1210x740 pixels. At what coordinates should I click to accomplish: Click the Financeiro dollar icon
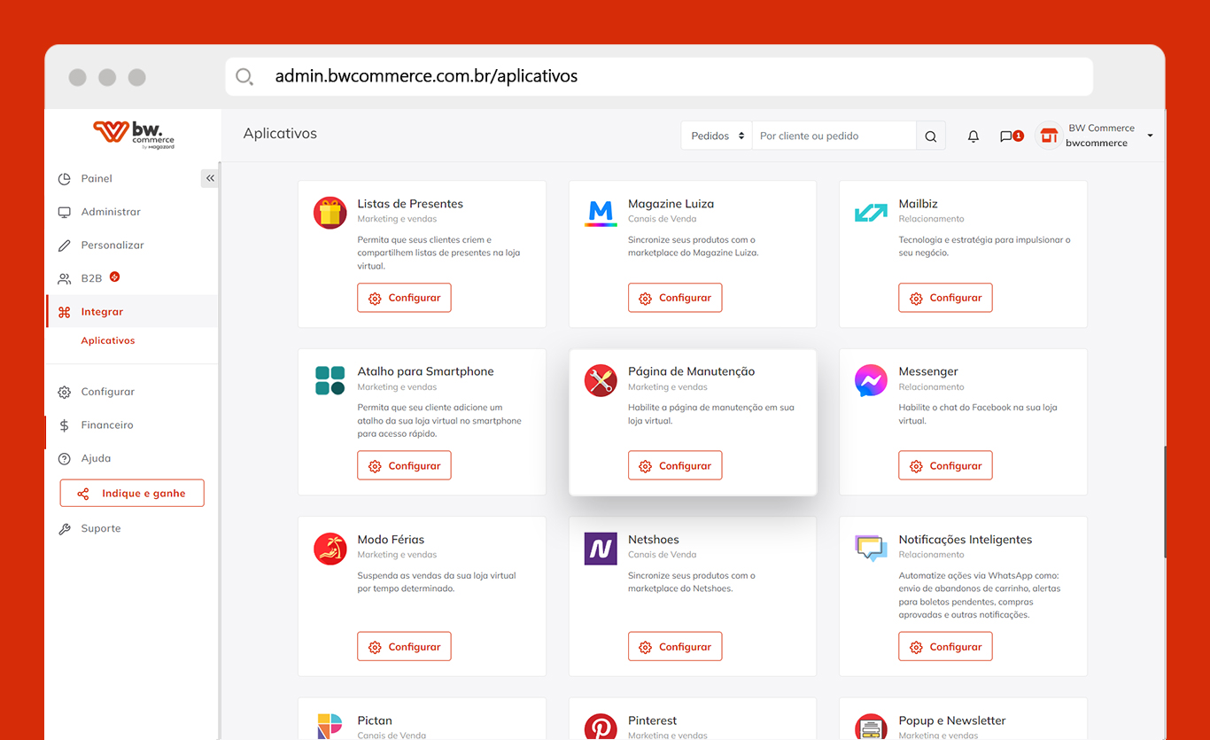pyautogui.click(x=64, y=425)
